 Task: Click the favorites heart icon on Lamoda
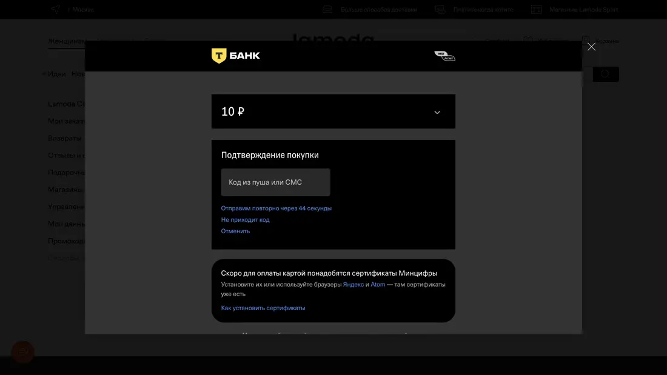coord(528,39)
